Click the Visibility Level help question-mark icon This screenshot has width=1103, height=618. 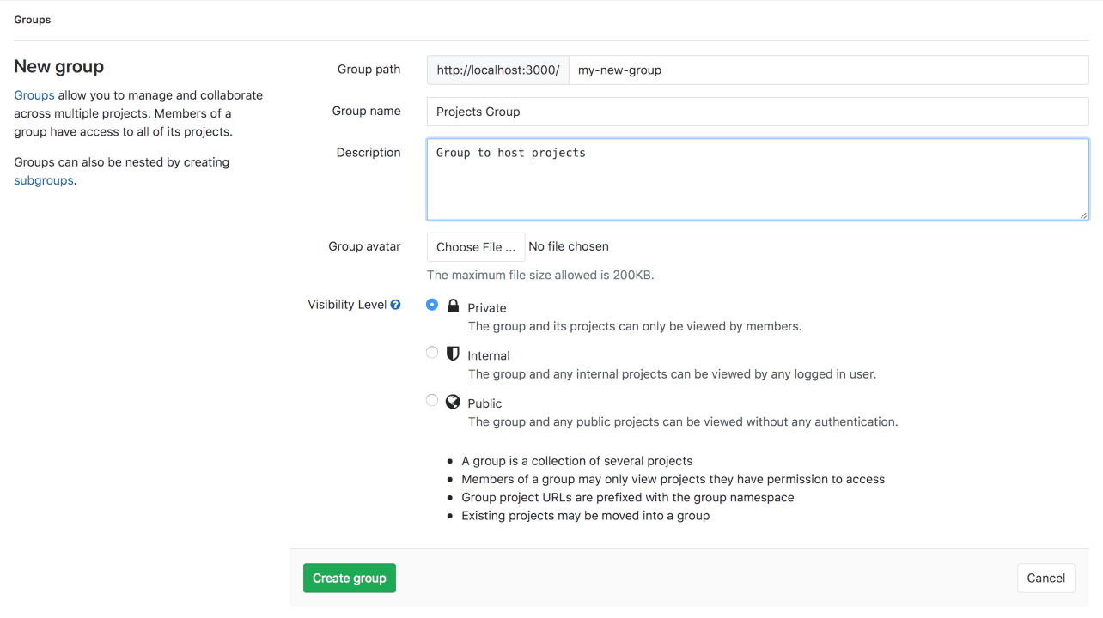[x=395, y=305]
